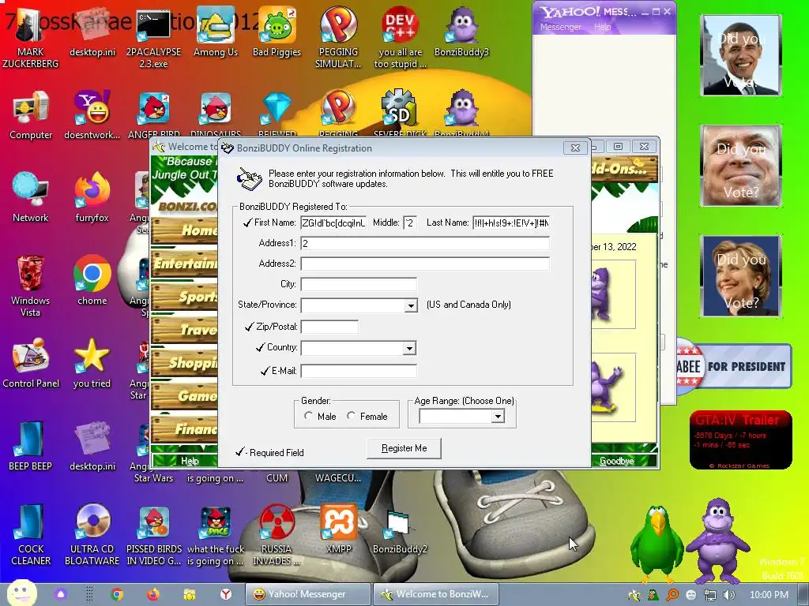Open the Country dropdown
The width and height of the screenshot is (809, 606).
coord(409,348)
